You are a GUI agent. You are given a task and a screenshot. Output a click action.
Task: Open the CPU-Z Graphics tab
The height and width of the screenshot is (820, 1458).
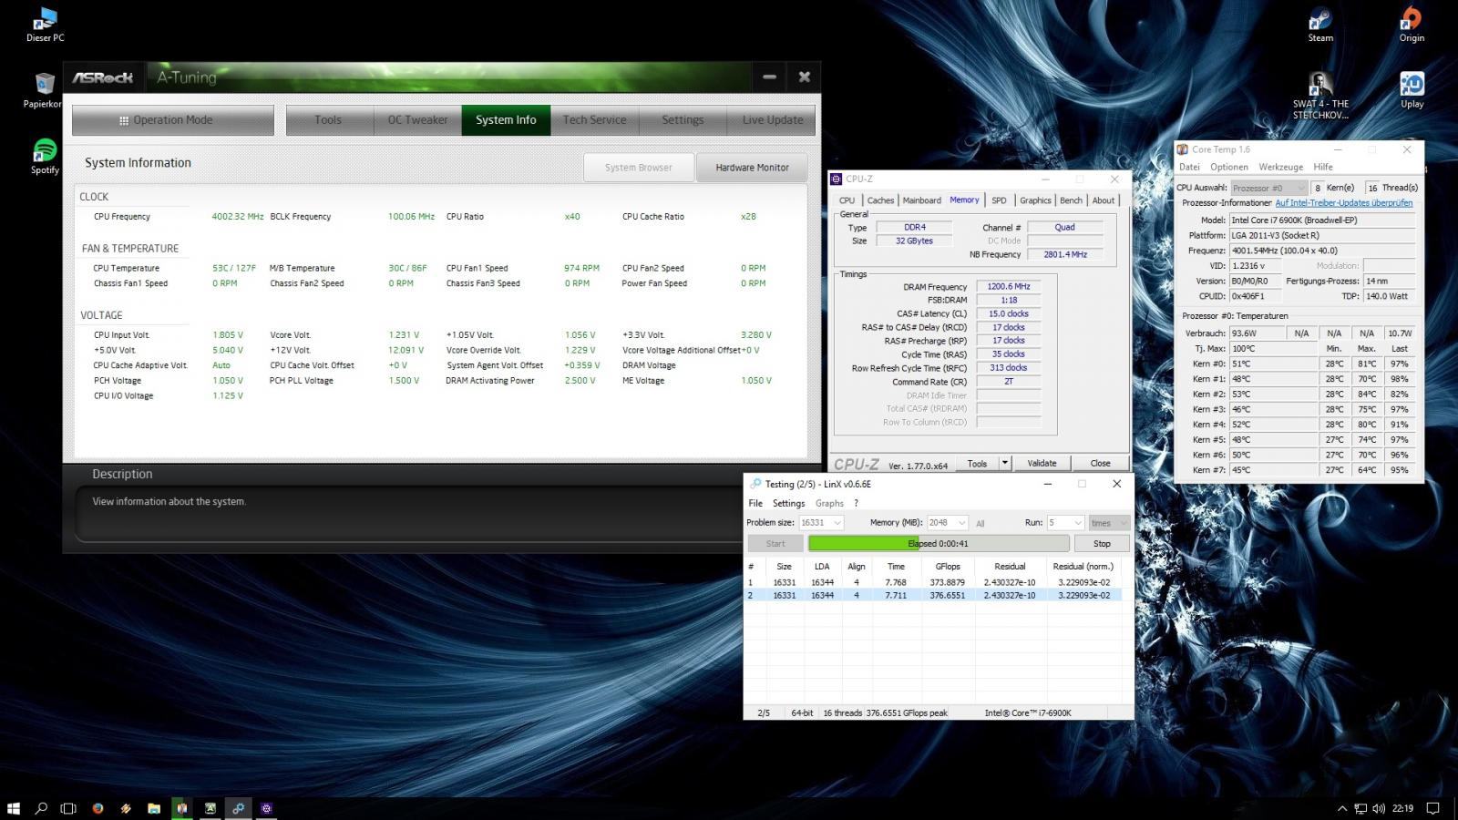(1035, 200)
